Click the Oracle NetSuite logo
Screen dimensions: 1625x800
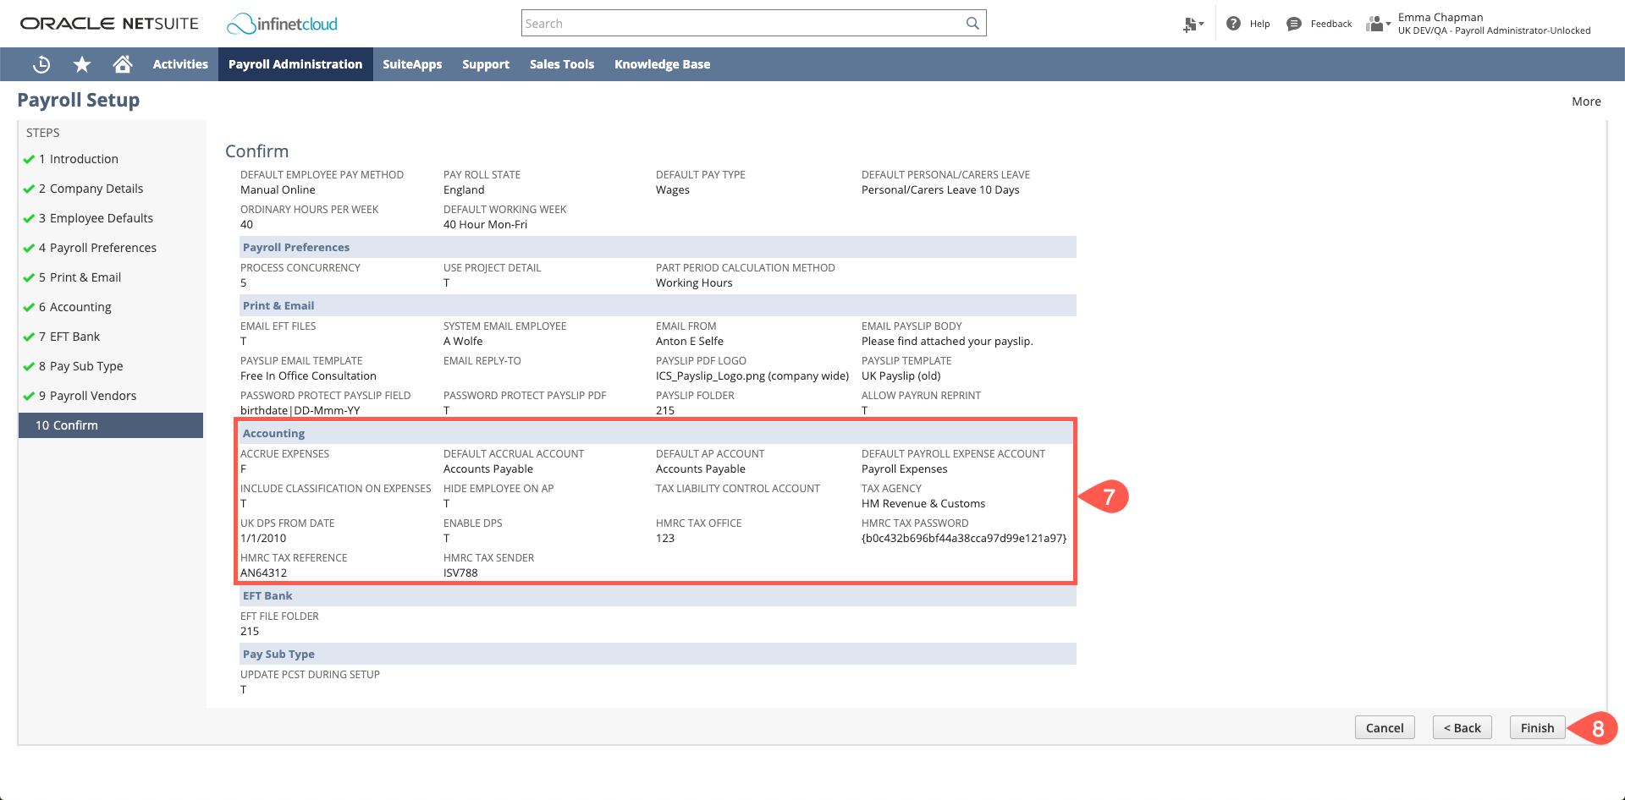tap(110, 24)
